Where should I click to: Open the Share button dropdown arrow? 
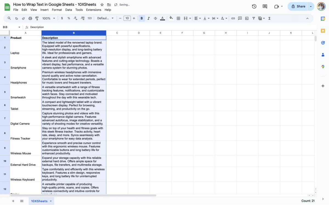tap(311, 6)
